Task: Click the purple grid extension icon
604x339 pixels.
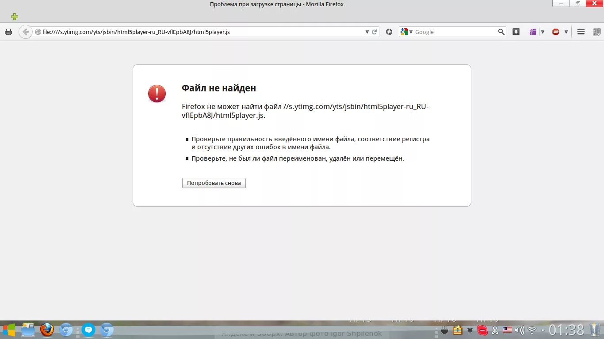Action: point(533,32)
